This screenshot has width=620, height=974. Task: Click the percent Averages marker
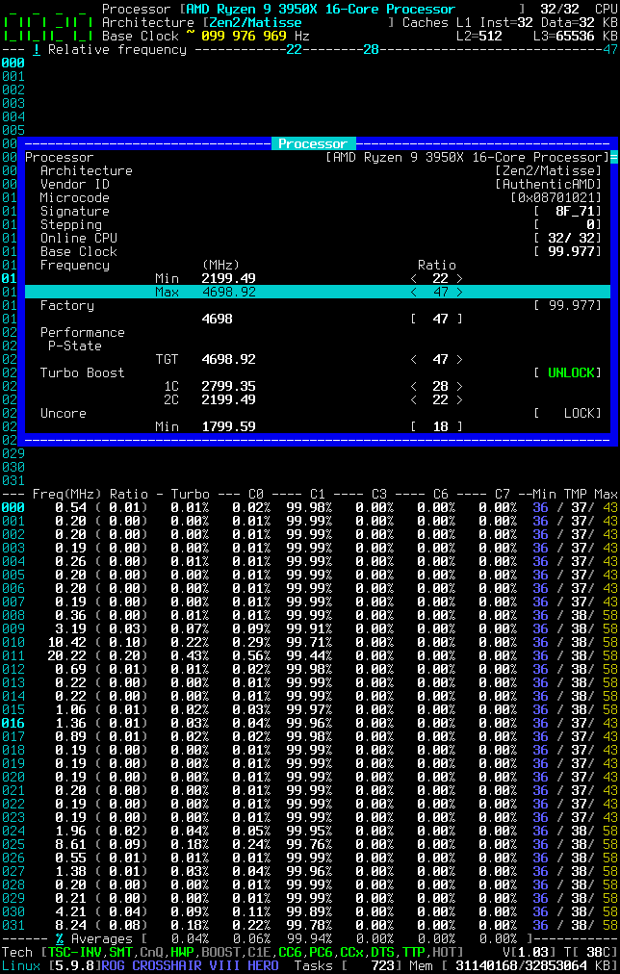(60, 939)
